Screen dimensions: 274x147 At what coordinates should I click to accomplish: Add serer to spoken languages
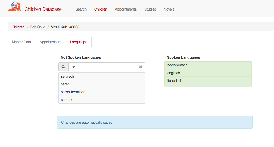[102, 84]
